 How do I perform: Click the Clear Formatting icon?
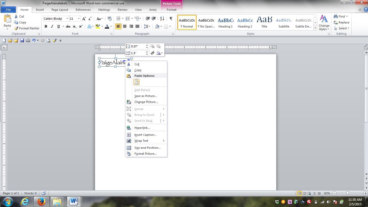point(109,19)
